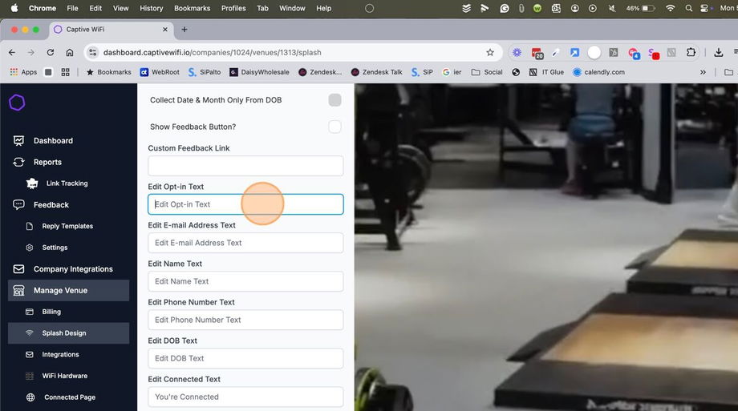Focus the Edit E-mail Address Text field
This screenshot has height=411, width=738.
pyautogui.click(x=245, y=243)
